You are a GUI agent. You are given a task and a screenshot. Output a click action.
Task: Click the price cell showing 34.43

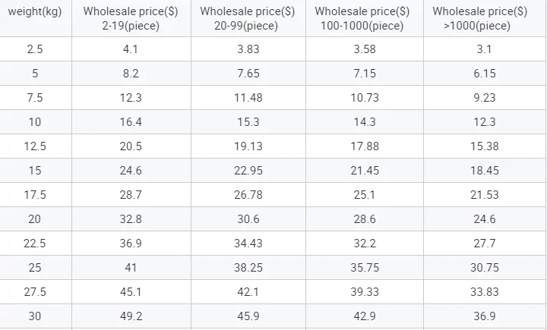(248, 244)
